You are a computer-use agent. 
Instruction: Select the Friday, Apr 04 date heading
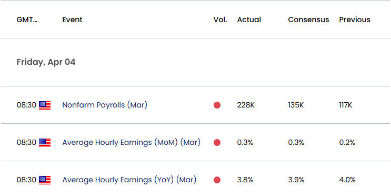tap(46, 62)
